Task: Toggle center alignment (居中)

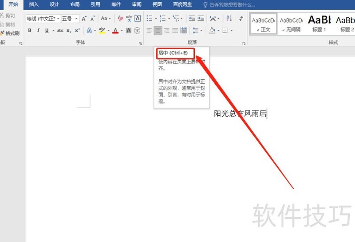Action: 158,30
